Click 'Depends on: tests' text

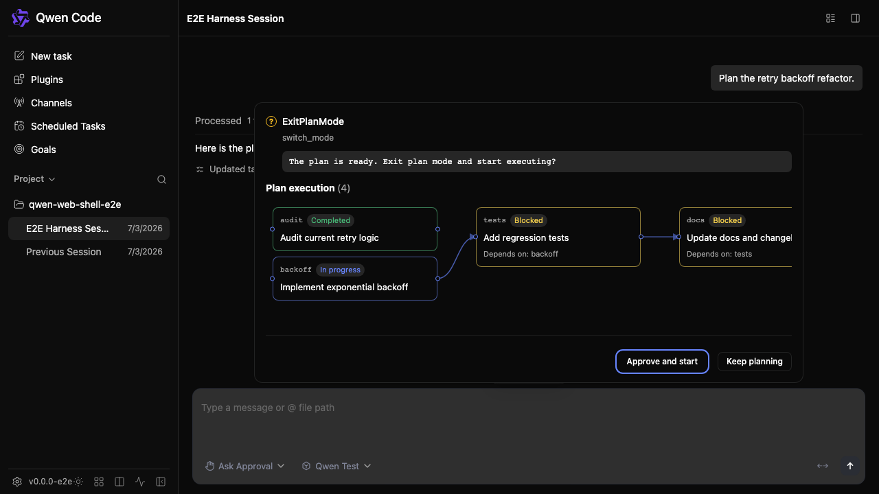click(719, 254)
